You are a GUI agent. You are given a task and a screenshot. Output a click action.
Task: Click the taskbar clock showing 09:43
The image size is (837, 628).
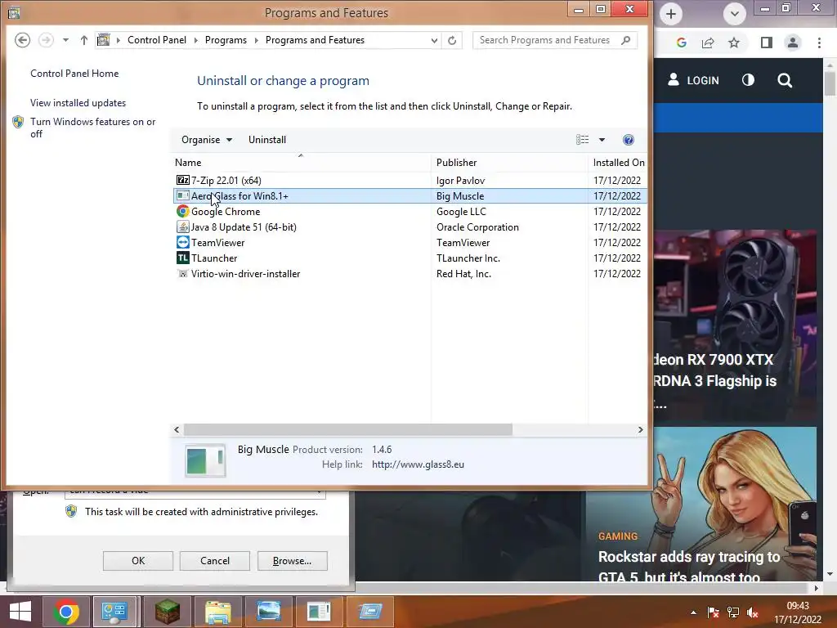[798, 612]
